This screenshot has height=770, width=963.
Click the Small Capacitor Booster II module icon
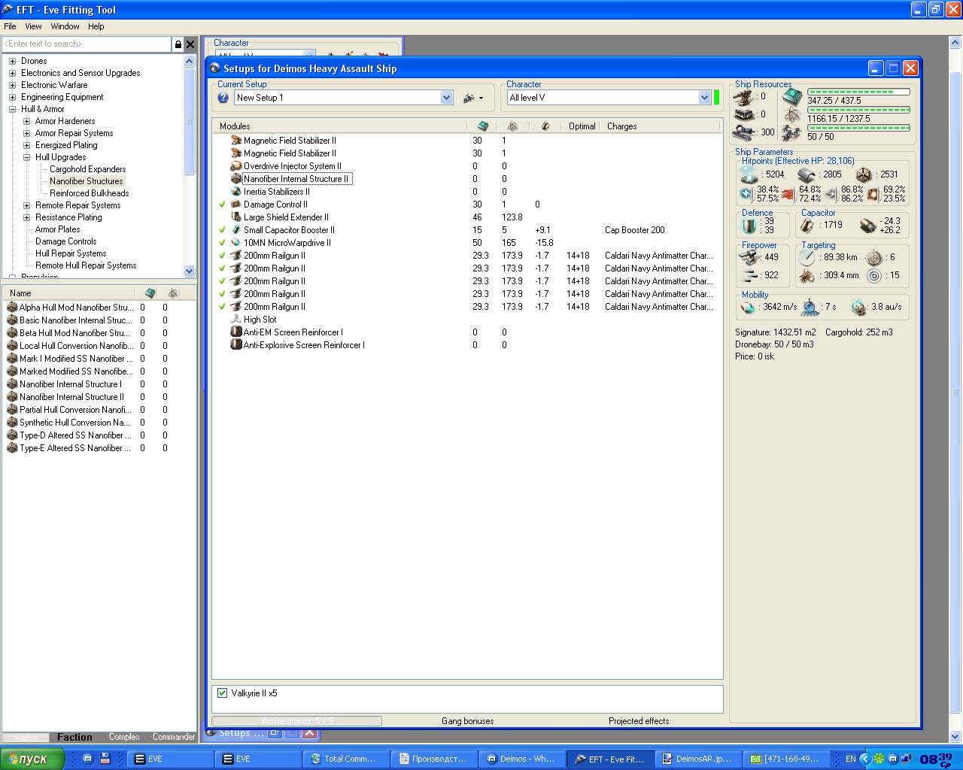point(236,230)
